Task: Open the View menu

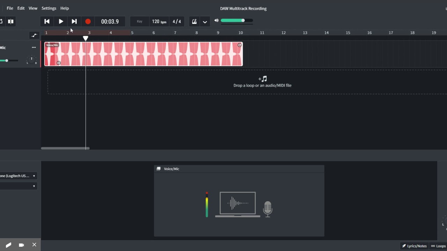Action: tap(33, 8)
